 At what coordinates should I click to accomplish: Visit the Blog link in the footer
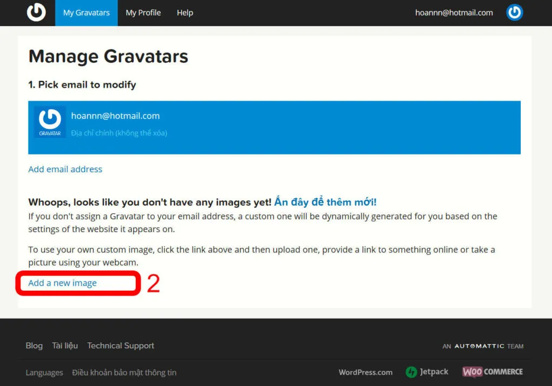tap(34, 346)
